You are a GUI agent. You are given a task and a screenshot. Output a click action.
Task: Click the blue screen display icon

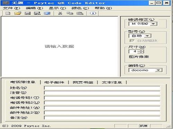(x=47, y=13)
